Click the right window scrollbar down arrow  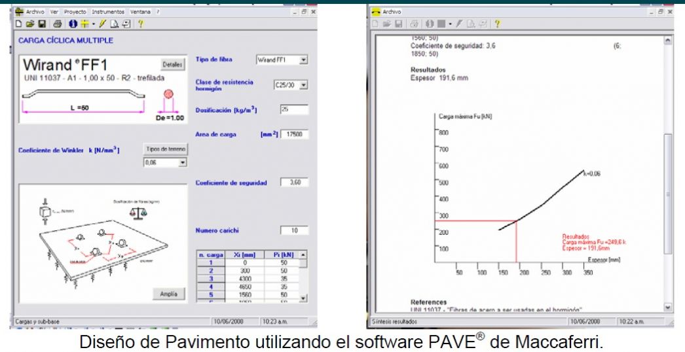tap(668, 308)
